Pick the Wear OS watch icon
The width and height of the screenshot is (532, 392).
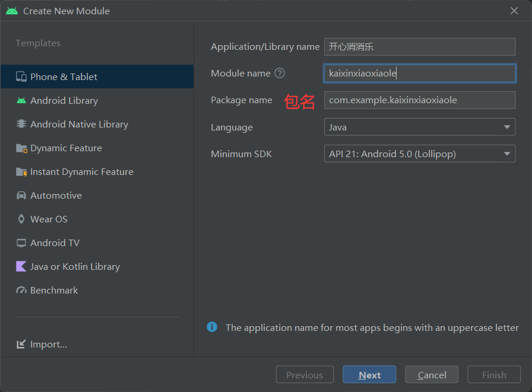tap(21, 219)
